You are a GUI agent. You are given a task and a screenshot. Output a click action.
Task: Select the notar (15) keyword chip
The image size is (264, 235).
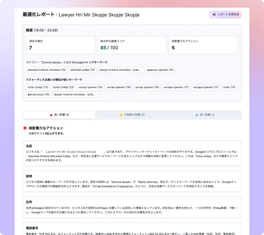coord(229,87)
